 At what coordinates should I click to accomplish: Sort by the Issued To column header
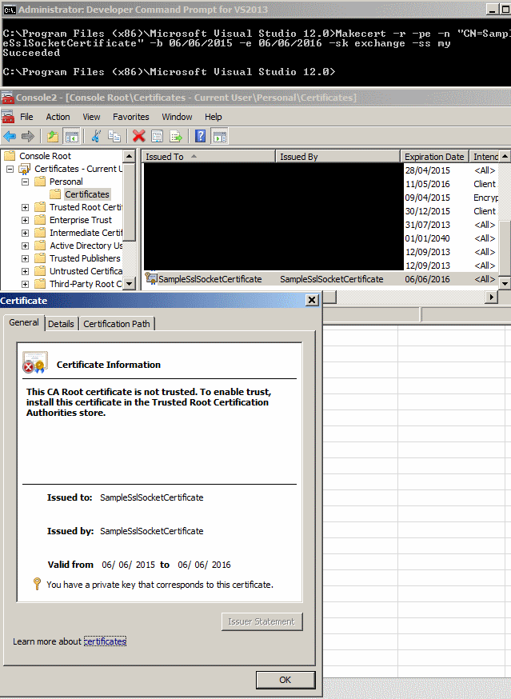[208, 157]
